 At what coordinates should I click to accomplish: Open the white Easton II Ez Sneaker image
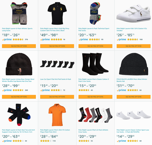(133, 13)
